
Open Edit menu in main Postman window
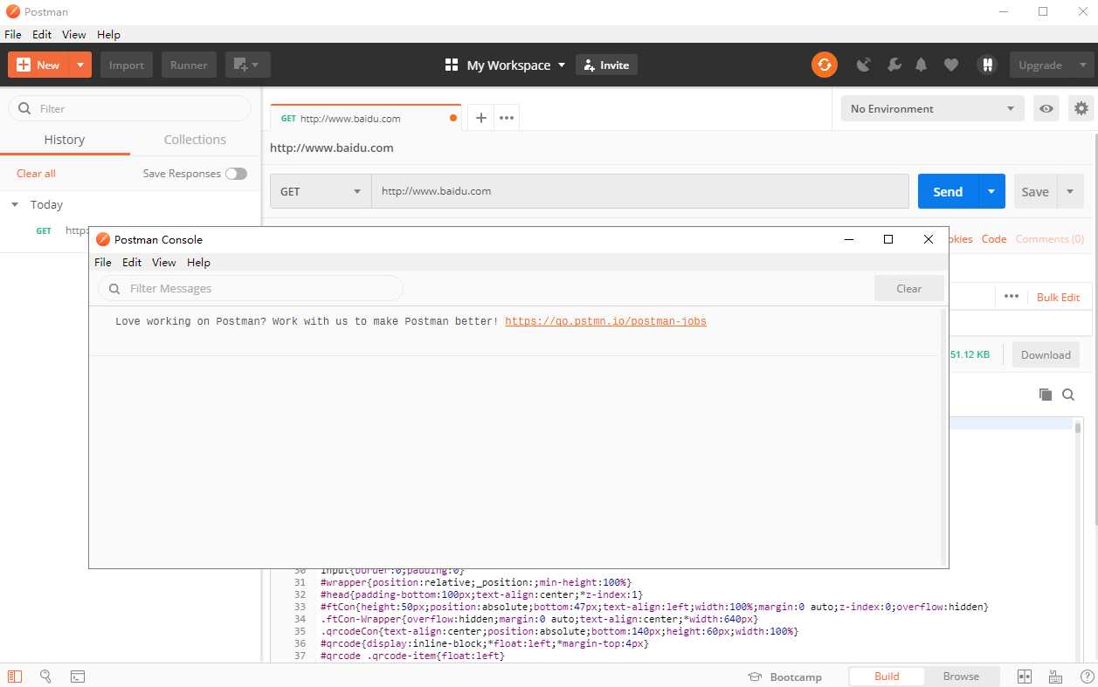42,34
